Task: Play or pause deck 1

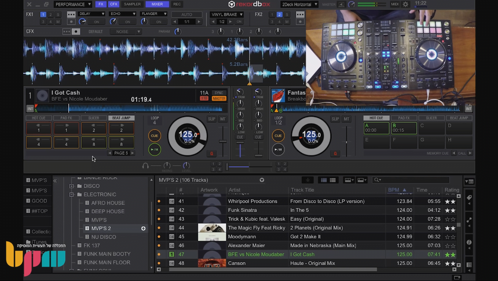Action: (x=154, y=149)
